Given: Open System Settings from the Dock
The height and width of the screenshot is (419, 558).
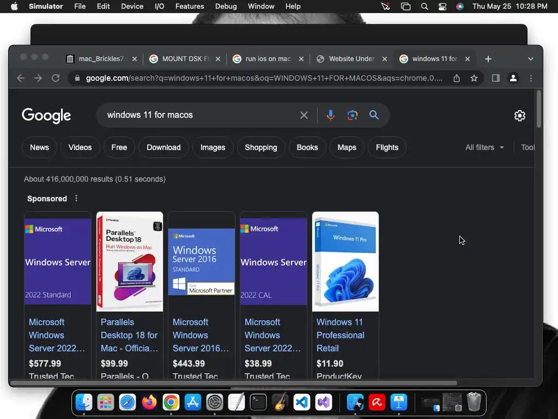Looking at the screenshot, I should pos(215,403).
